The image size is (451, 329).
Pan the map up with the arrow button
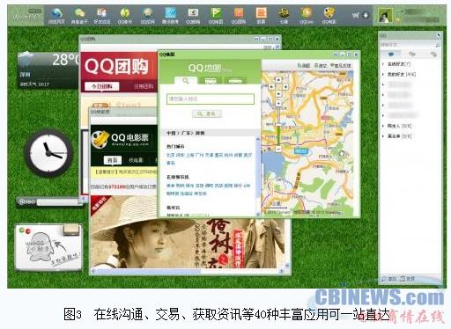pos(278,80)
